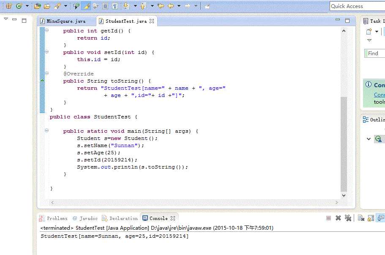Click in the Quick Access field
This screenshot has height=255, width=385.
357,6
